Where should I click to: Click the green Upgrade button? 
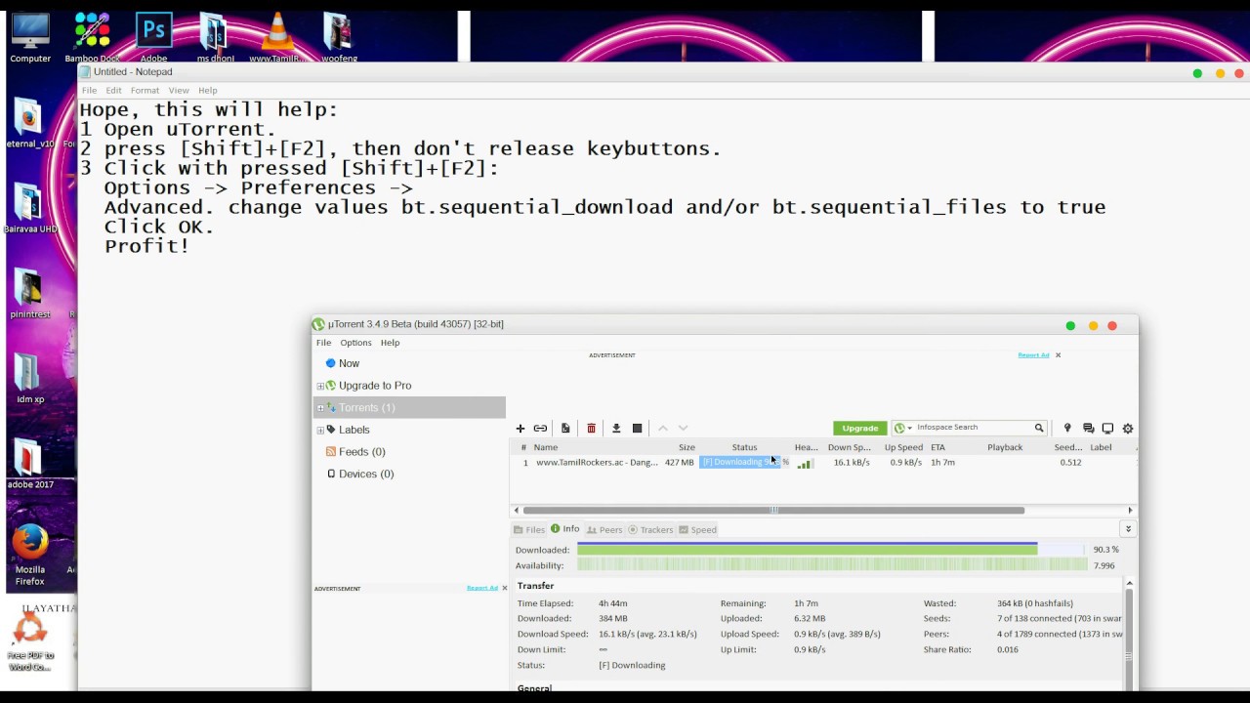pyautogui.click(x=859, y=428)
